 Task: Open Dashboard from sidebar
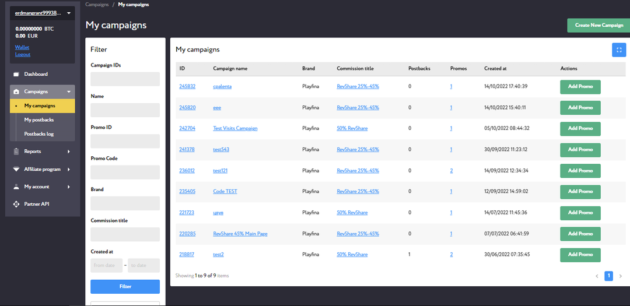pos(36,74)
